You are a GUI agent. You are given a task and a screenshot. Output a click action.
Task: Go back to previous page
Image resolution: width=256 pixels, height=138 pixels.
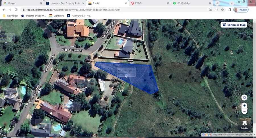[4, 10]
